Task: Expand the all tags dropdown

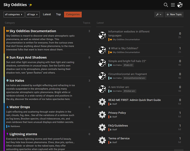Action: point(32,14)
